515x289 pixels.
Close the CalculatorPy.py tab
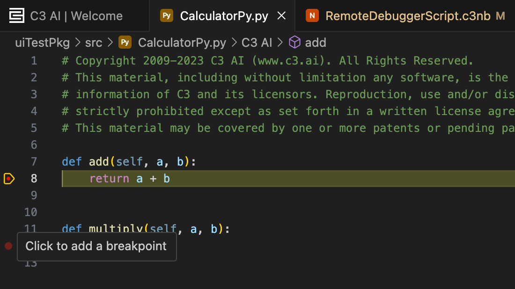pos(281,16)
